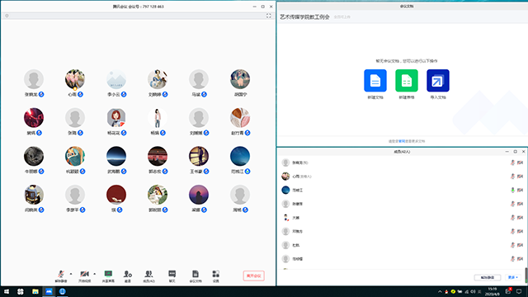Click host 心雨's tulip avatar in the grid
The image size is (528, 297).
pos(75,79)
